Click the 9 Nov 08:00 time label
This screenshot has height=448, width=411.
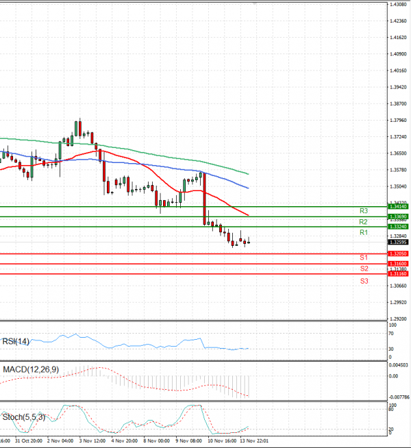tap(189, 441)
